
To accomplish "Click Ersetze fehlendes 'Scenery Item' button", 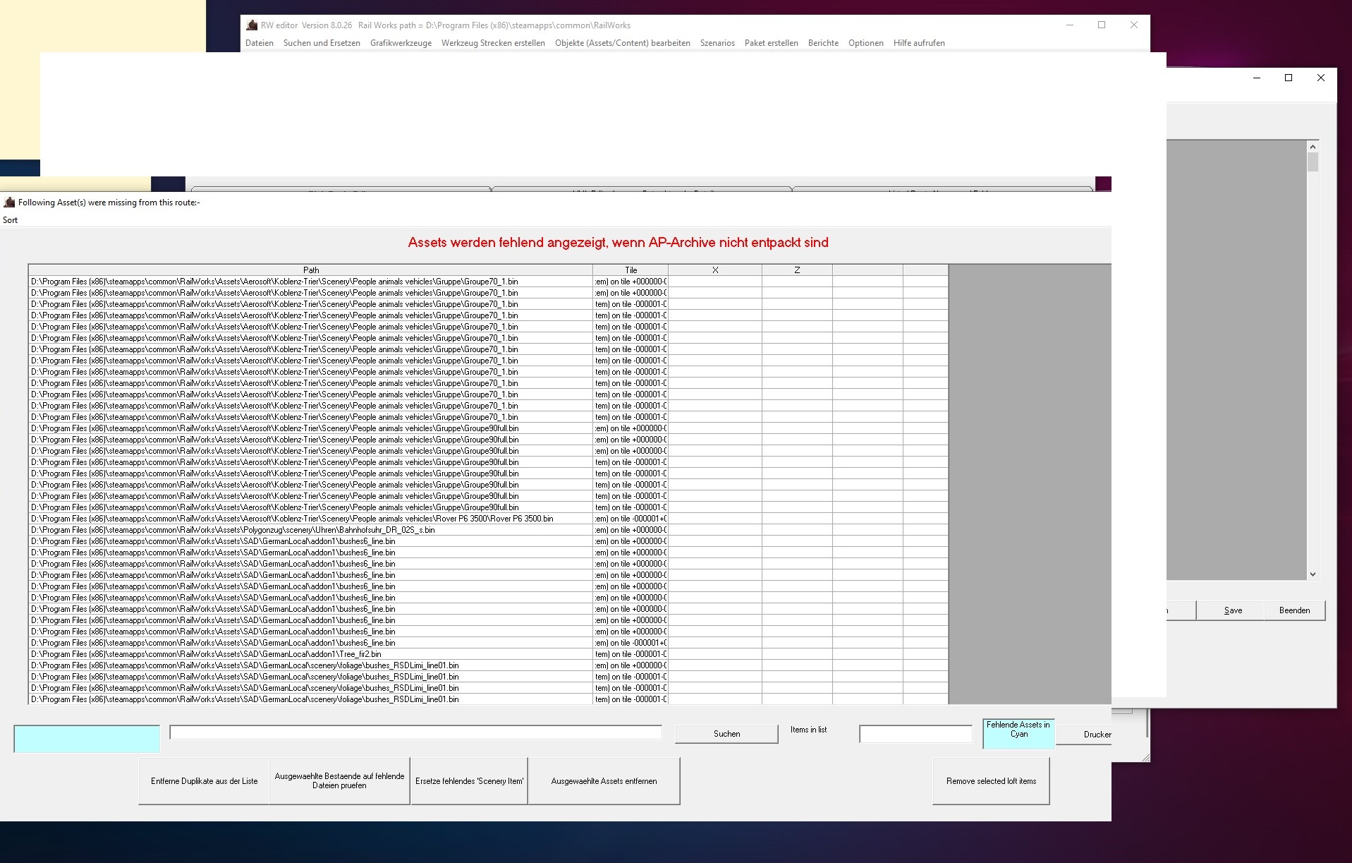I will (469, 781).
